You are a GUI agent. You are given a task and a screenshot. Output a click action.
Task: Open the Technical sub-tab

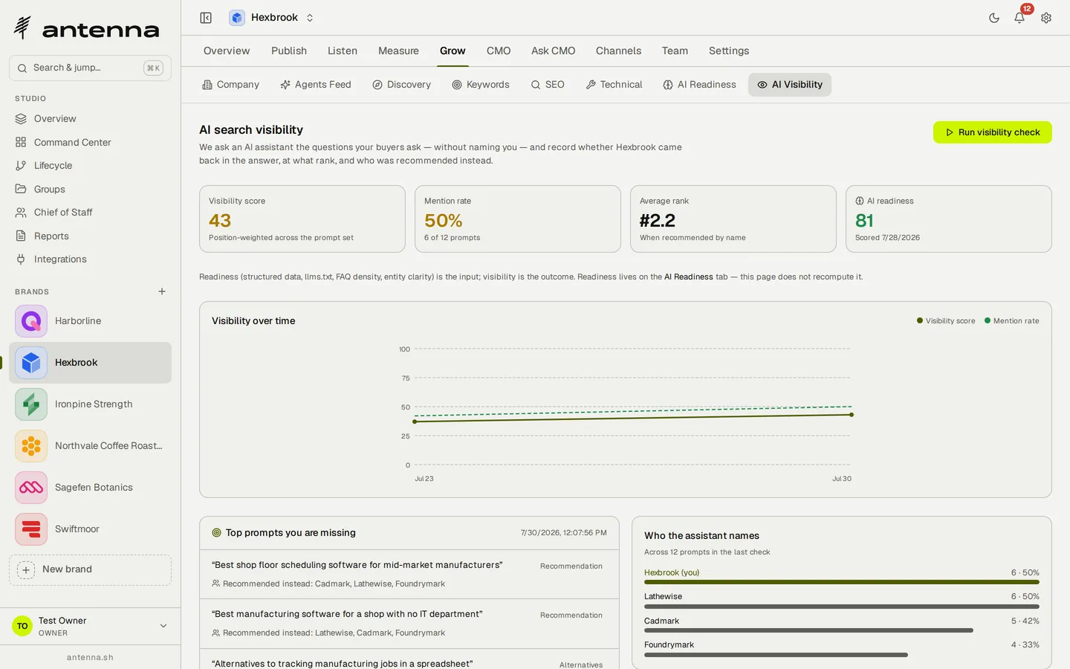[x=614, y=85]
